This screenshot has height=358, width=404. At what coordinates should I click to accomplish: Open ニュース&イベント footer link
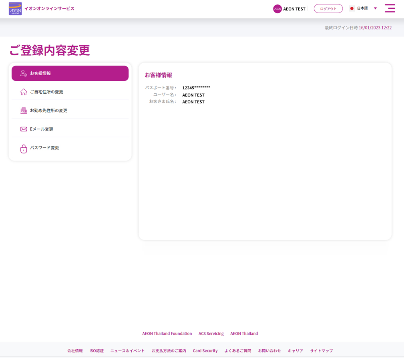point(127,351)
